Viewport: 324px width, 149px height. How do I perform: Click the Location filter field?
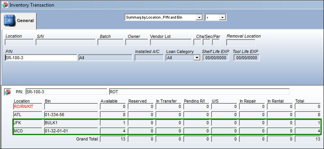click(x=19, y=42)
